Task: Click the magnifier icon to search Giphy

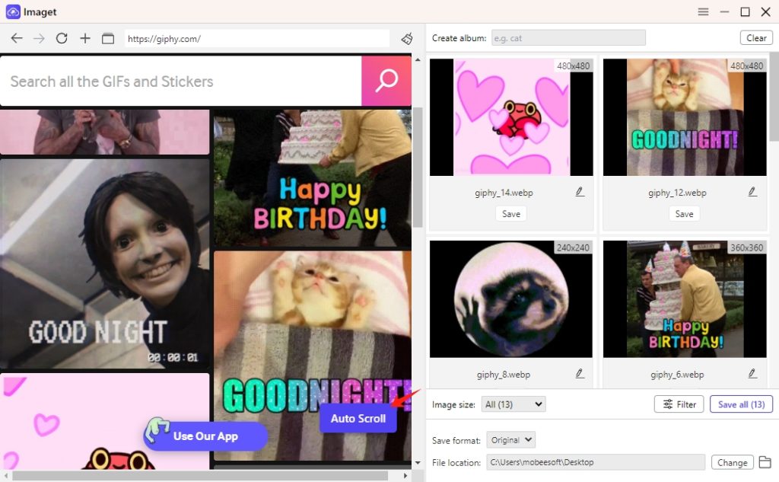Action: [386, 81]
